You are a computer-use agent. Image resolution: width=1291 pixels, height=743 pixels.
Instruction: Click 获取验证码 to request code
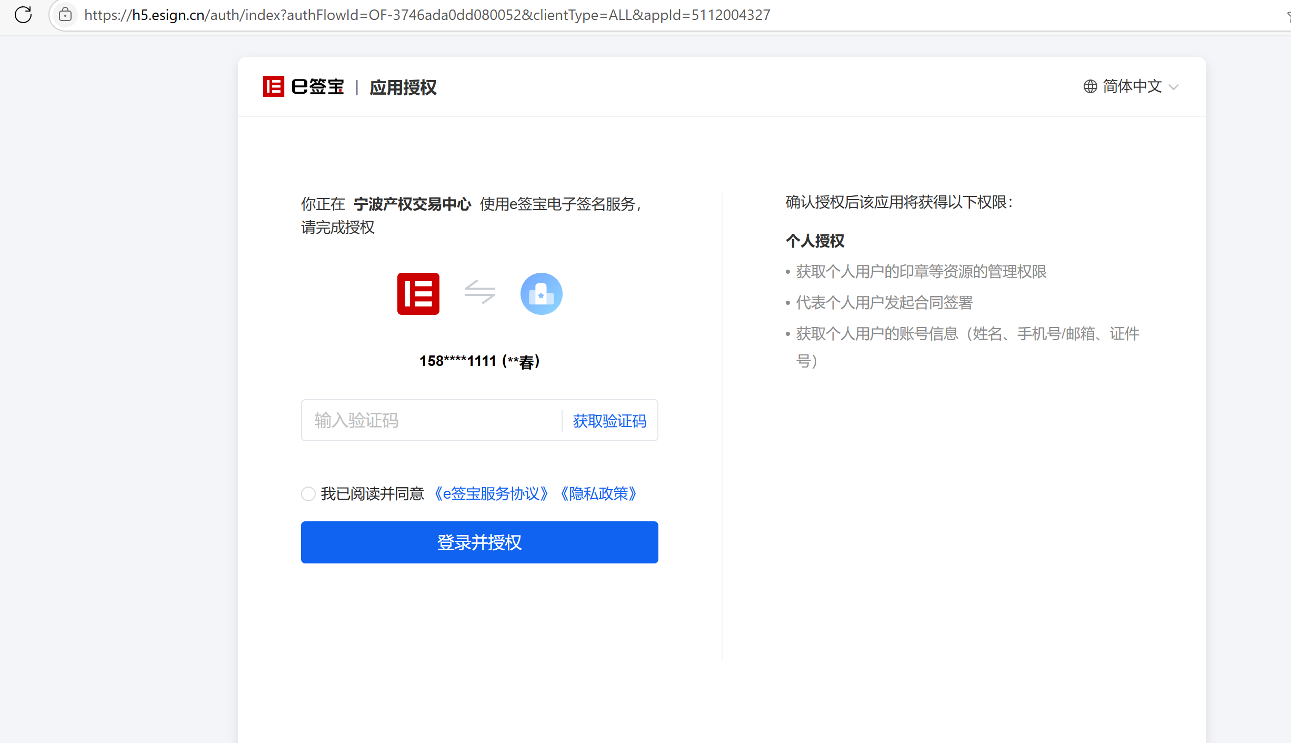tap(609, 421)
